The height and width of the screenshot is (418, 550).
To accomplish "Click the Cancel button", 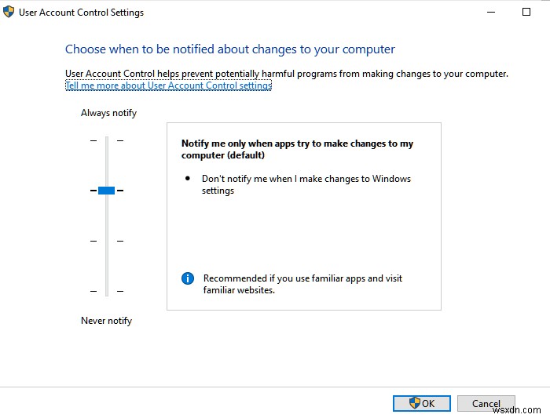I will click(x=486, y=403).
